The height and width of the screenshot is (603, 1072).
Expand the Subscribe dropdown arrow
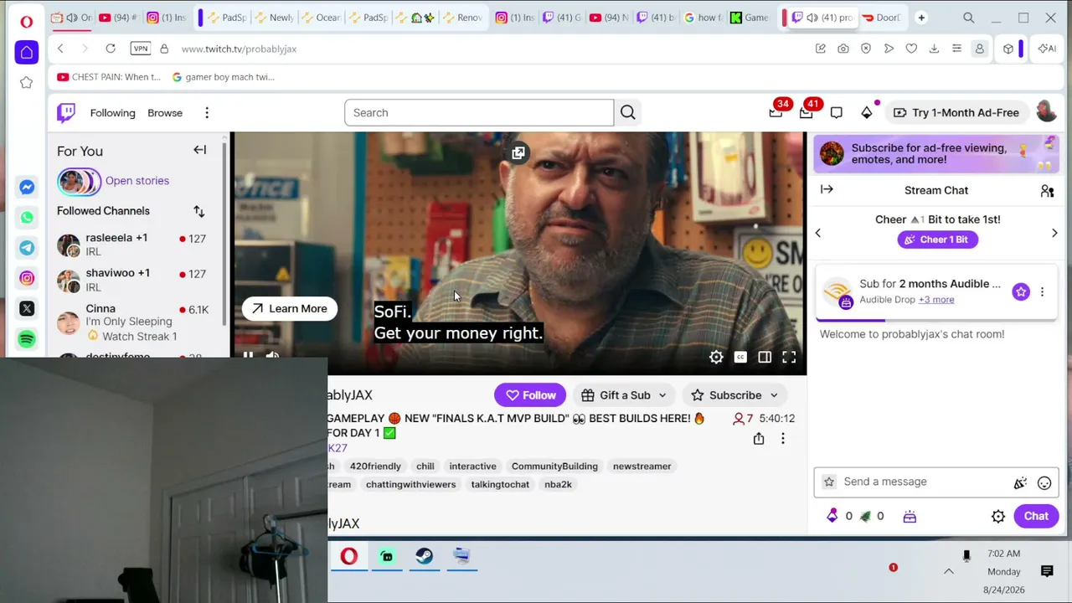pos(774,395)
